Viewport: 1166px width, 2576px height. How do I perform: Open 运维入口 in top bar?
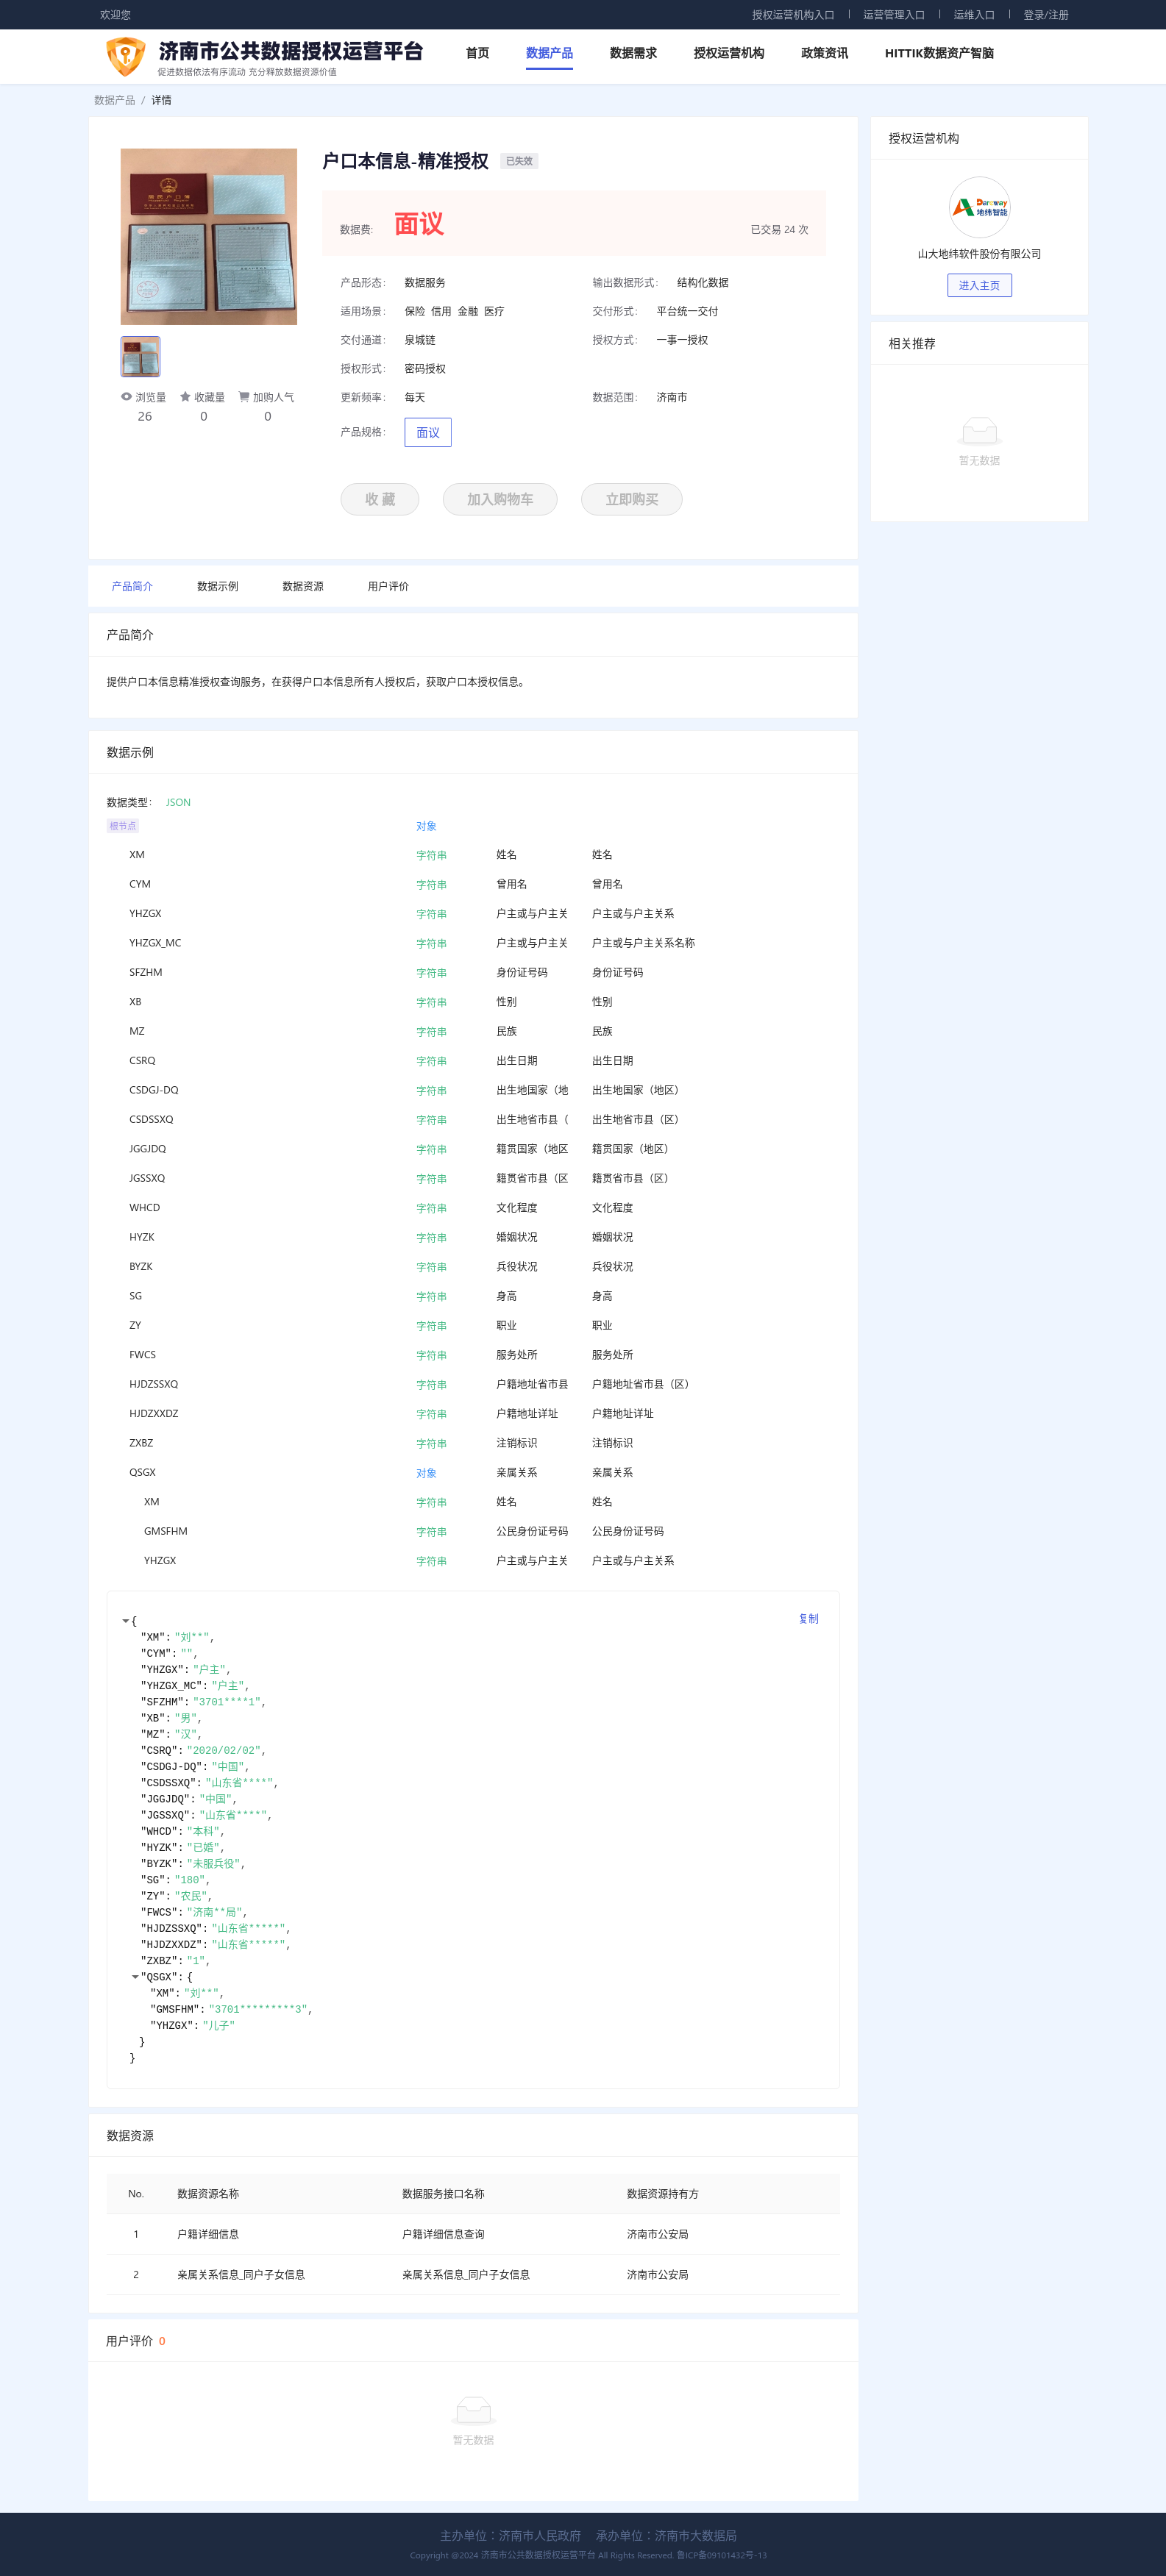coord(974,15)
